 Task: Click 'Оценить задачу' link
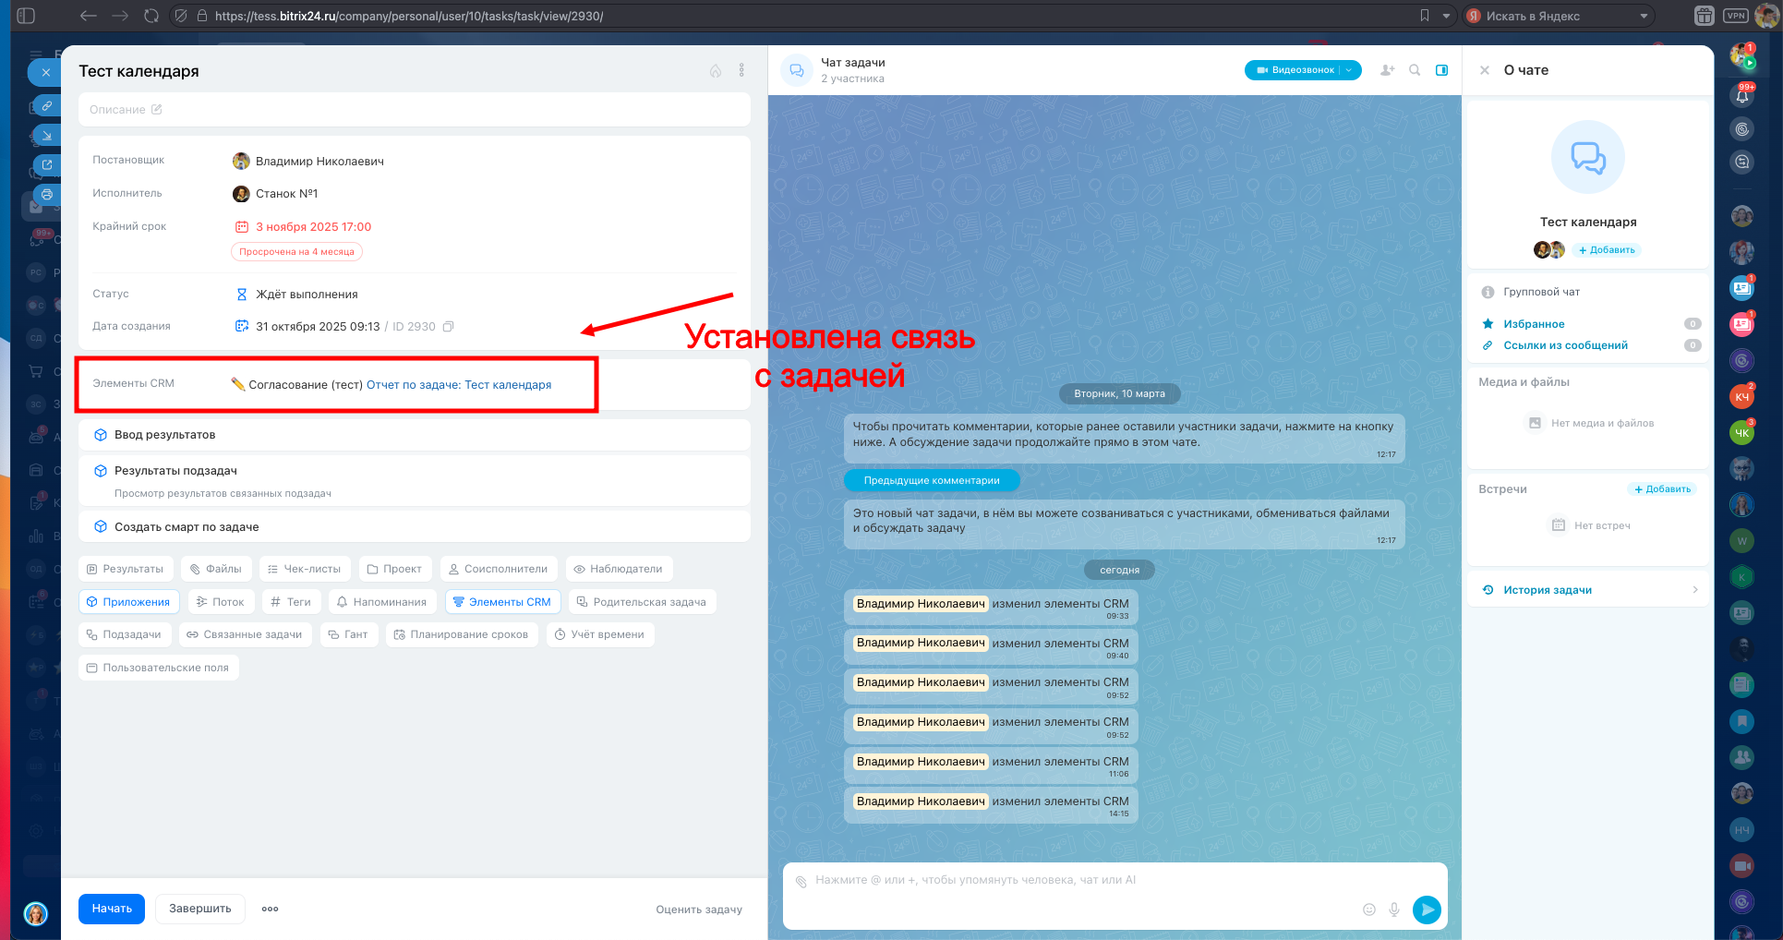tap(699, 910)
